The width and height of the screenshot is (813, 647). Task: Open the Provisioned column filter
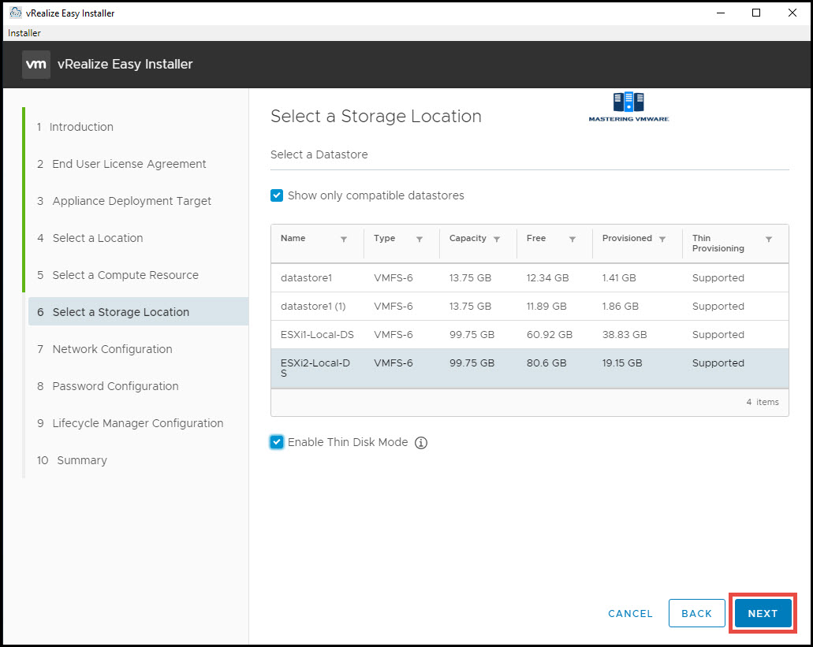tap(662, 238)
